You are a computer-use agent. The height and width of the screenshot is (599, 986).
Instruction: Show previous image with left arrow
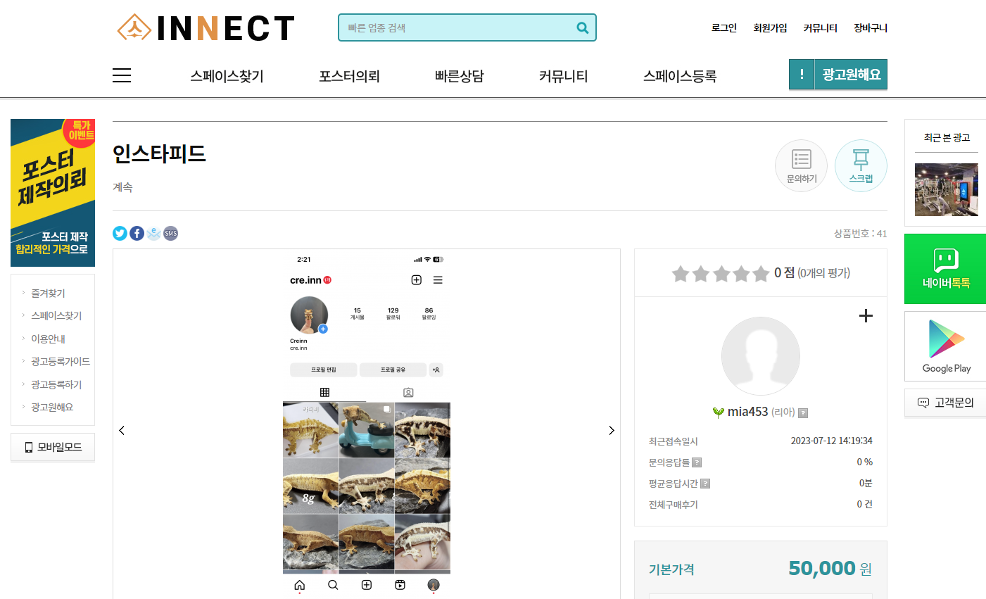click(x=122, y=430)
